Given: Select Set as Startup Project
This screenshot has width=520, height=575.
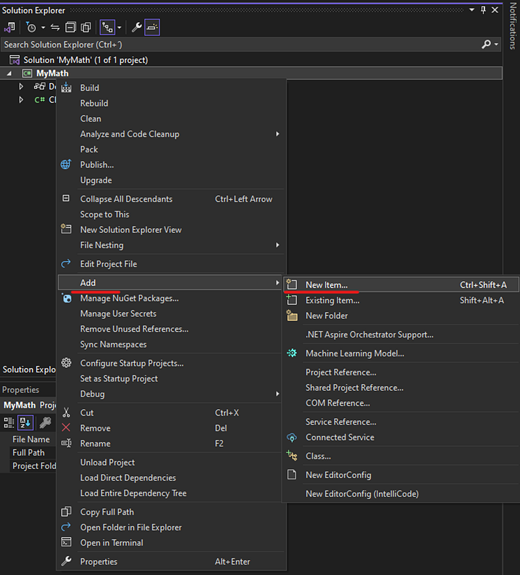Looking at the screenshot, I should [x=171, y=379].
